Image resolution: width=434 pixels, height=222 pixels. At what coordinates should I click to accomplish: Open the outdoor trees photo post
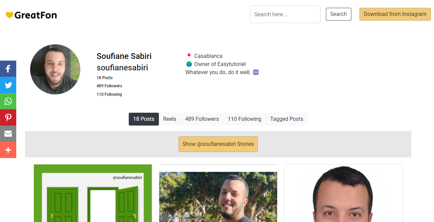click(x=218, y=197)
